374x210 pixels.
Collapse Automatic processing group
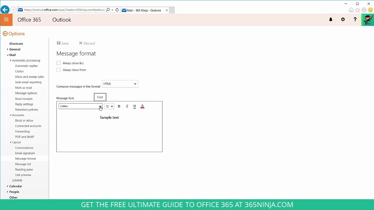tap(11, 60)
